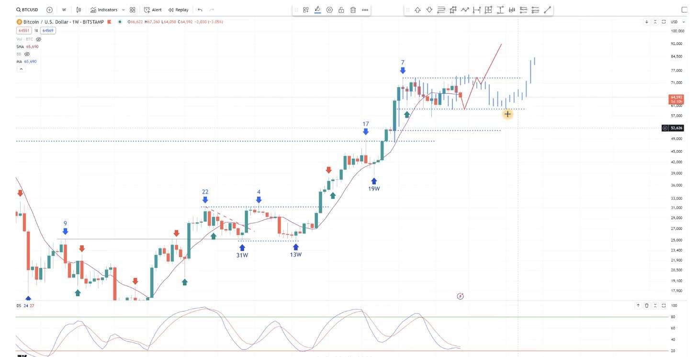
Task: Click the fullscreen square icon at top right
Action: coord(684,10)
